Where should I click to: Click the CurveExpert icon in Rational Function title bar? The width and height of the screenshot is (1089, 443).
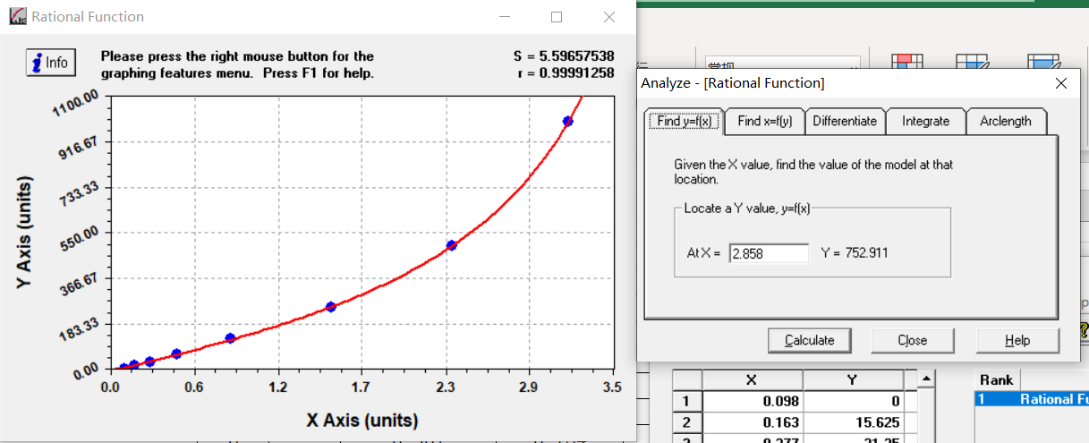17,17
